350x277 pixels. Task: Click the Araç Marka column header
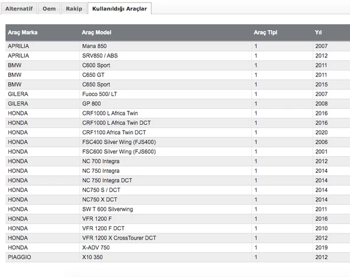click(22, 33)
